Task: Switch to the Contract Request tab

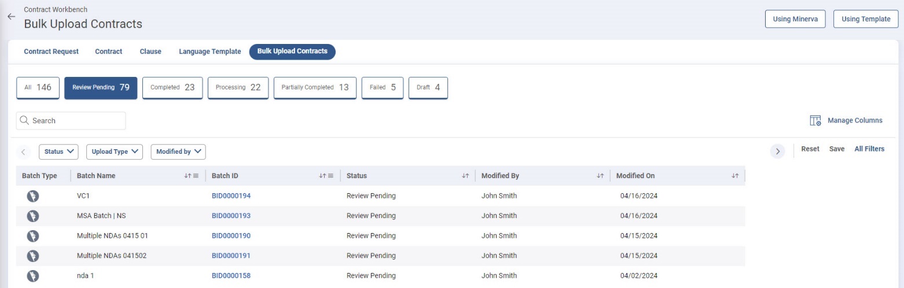Action: click(51, 51)
